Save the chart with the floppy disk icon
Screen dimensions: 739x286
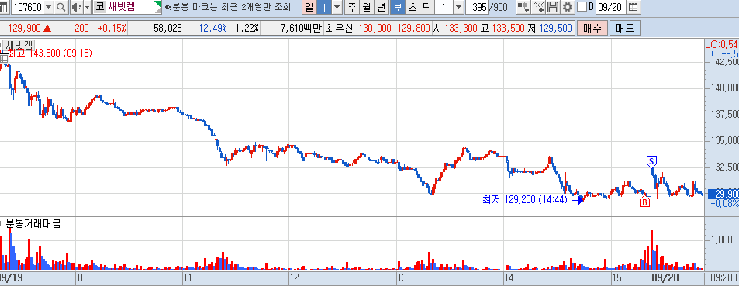[x=554, y=7]
